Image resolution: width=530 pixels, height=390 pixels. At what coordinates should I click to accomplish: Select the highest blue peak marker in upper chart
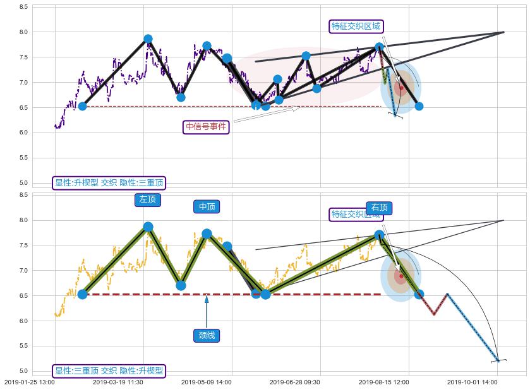click(x=148, y=38)
